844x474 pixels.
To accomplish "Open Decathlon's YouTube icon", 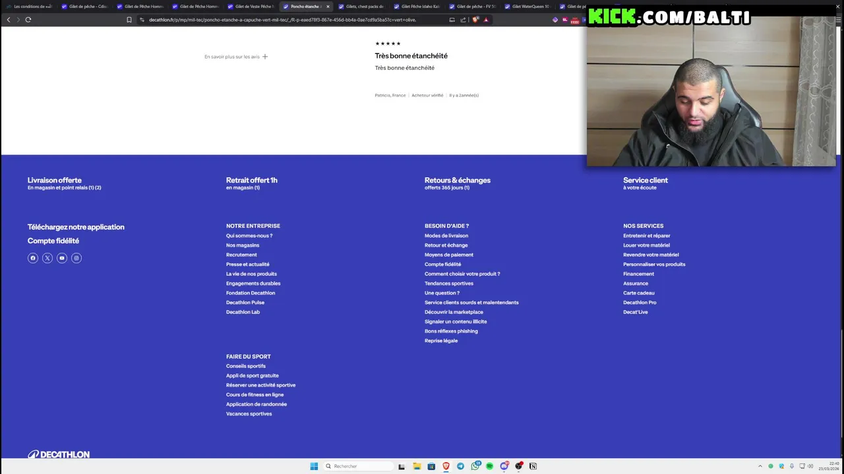I will 62,258.
